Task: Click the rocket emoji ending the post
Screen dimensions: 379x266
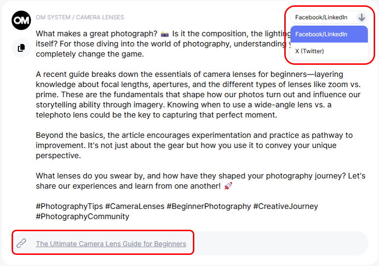Action: (228, 186)
